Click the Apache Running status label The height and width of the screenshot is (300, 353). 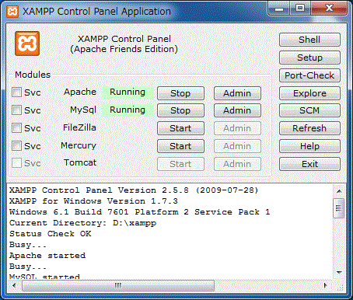coord(128,92)
